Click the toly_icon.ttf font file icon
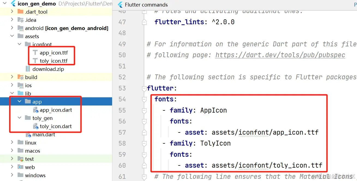 (35, 61)
